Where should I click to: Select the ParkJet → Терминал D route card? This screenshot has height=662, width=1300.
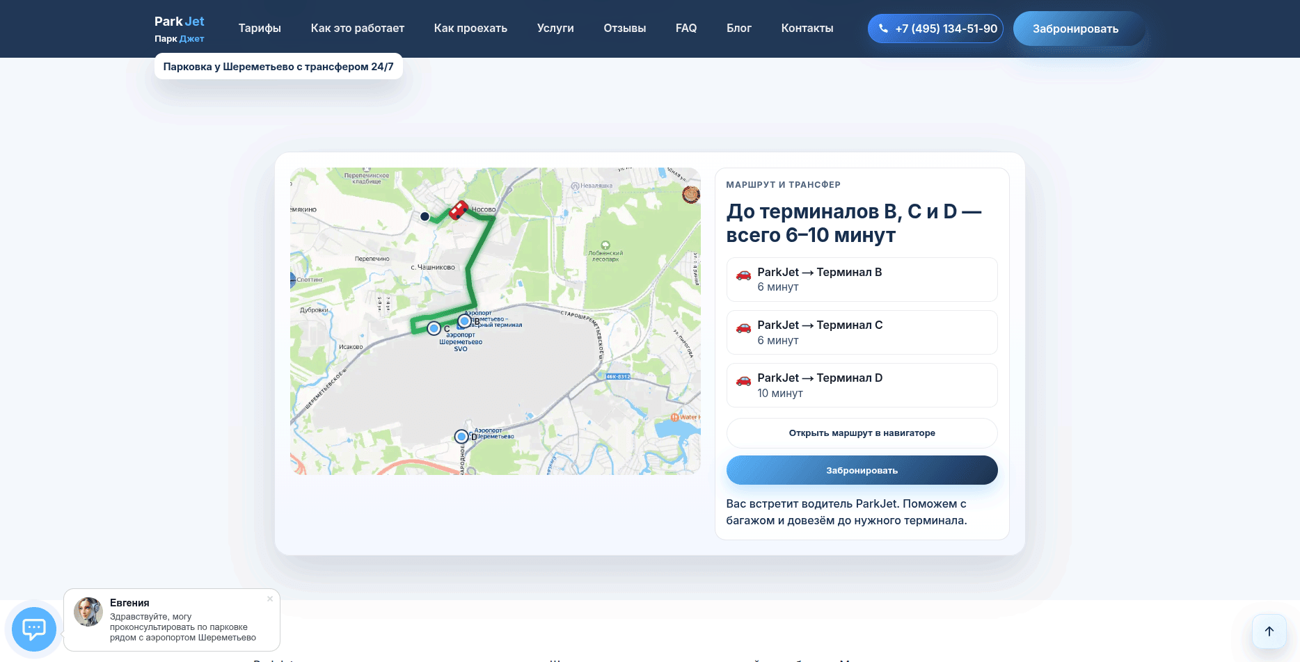click(862, 385)
